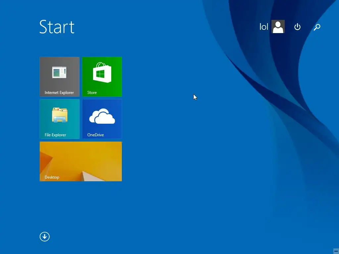Click the power options icon
339x254 pixels.
click(x=298, y=27)
